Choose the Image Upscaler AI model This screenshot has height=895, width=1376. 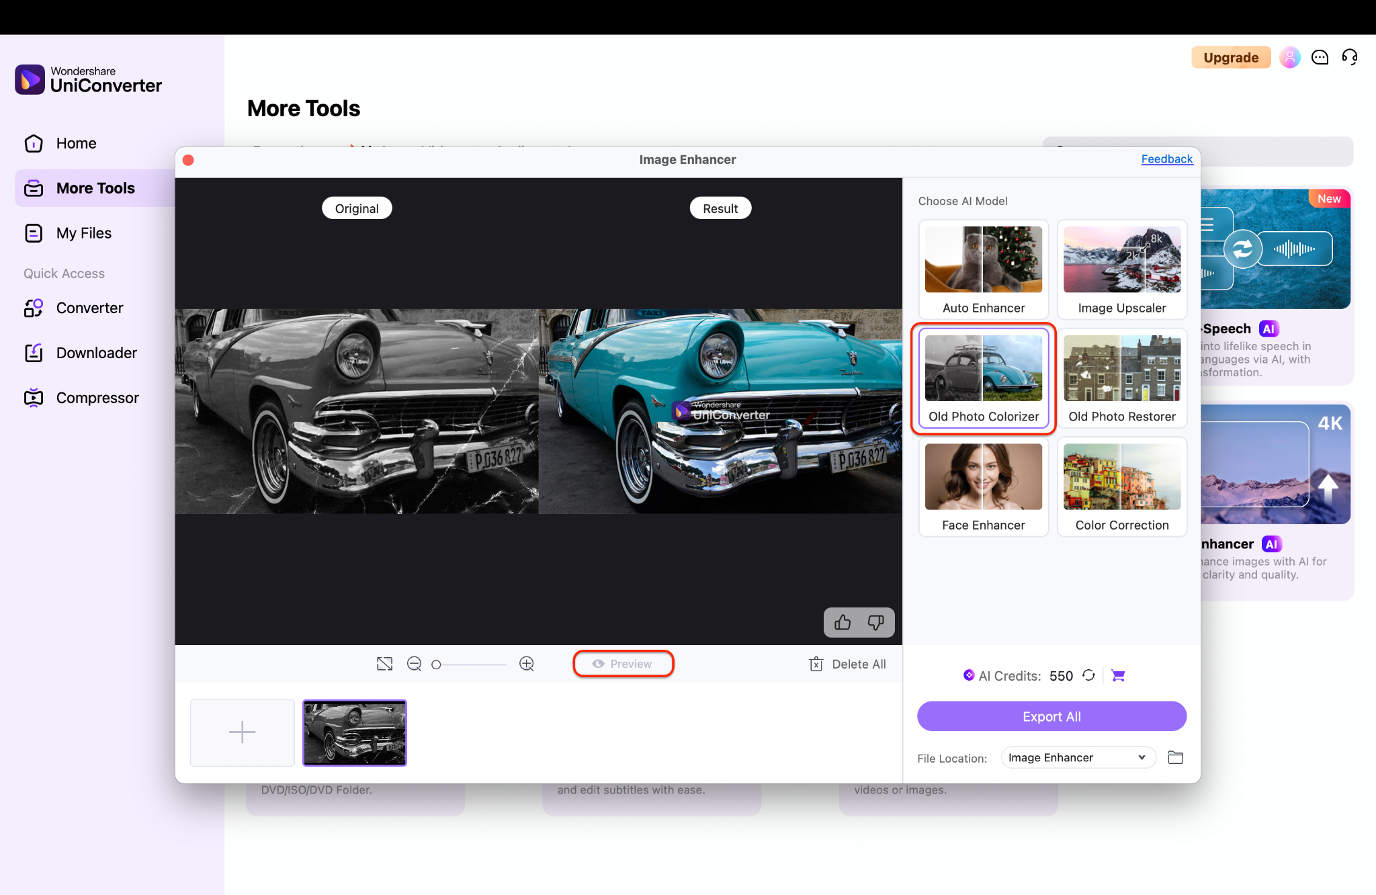pos(1122,269)
